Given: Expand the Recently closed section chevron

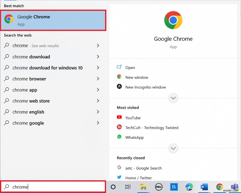Looking at the screenshot, I should (173, 148).
